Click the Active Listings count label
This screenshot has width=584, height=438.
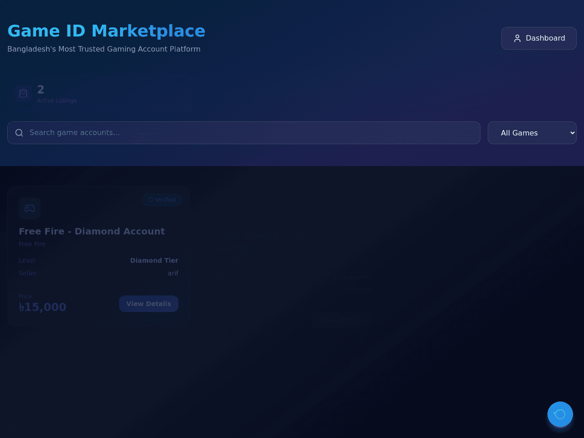coord(57,101)
